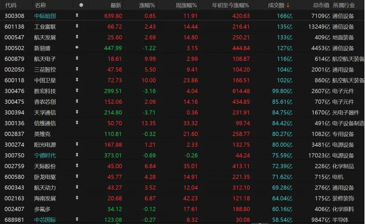Click latest price 447.99
365x224 pixels.
113,48
